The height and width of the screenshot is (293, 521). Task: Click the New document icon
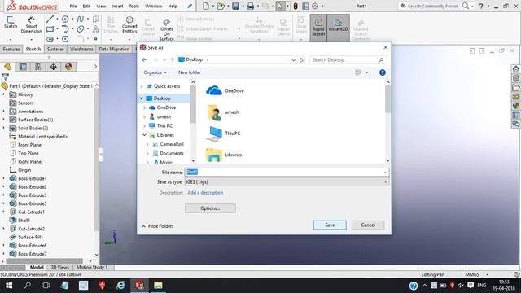click(206, 6)
